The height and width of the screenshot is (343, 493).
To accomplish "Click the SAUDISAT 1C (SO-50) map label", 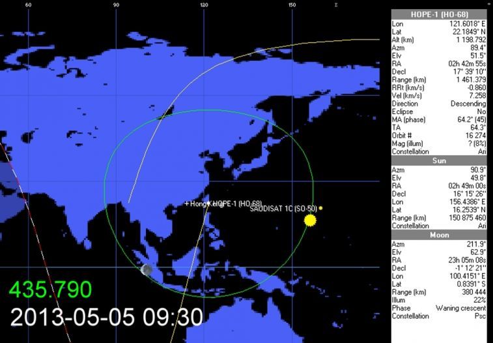I will 283,209.
